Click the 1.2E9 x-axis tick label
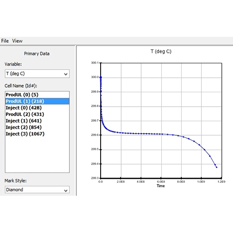Image resolution: width=233 pixels, height=233 pixels. 221,182
